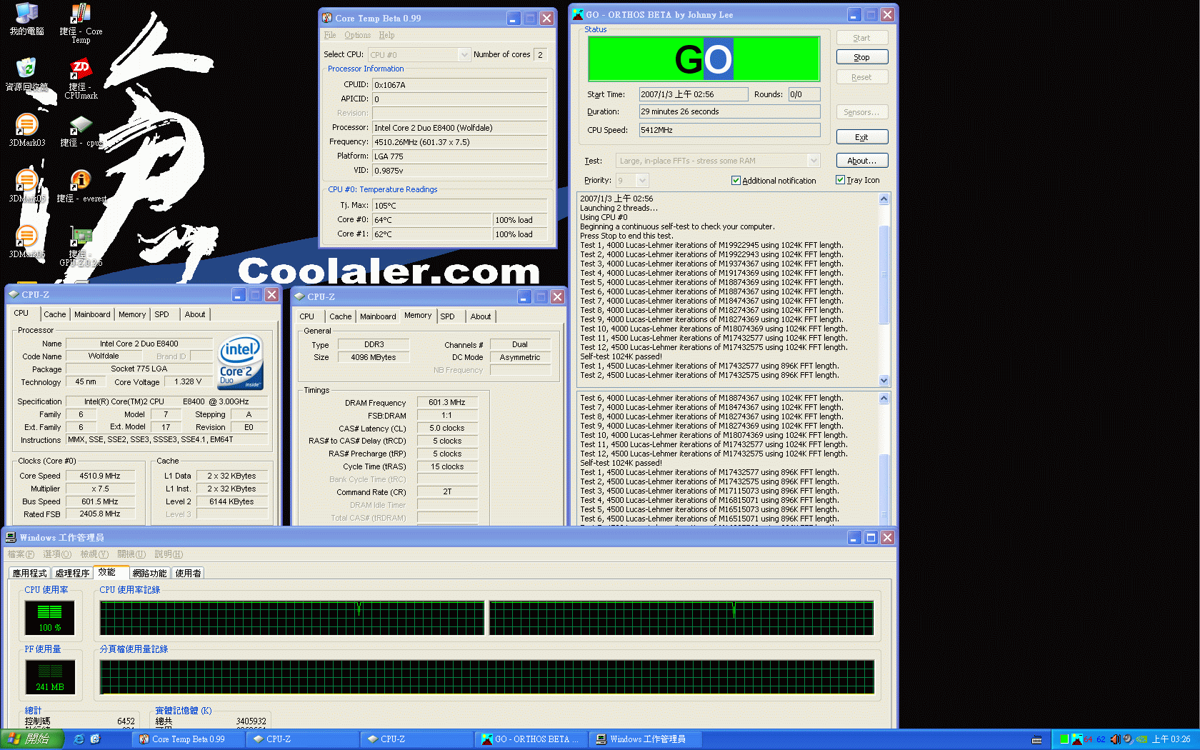Click the system clock showing 上午 03:26

coord(1171,739)
